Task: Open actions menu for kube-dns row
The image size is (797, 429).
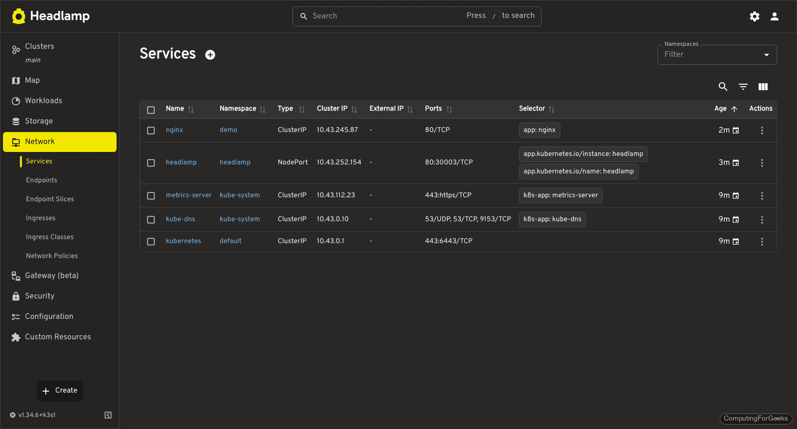Action: (762, 220)
